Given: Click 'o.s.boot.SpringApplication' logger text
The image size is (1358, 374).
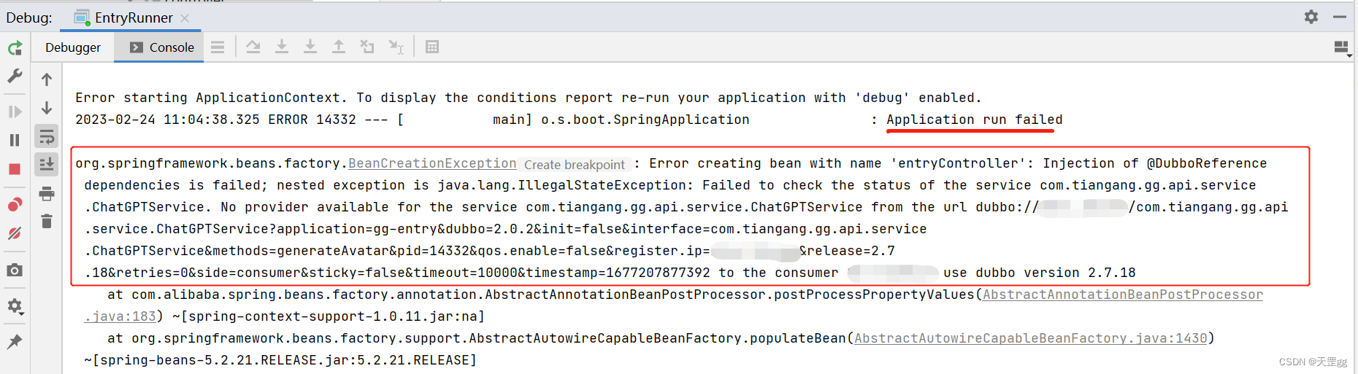Looking at the screenshot, I should pos(645,120).
